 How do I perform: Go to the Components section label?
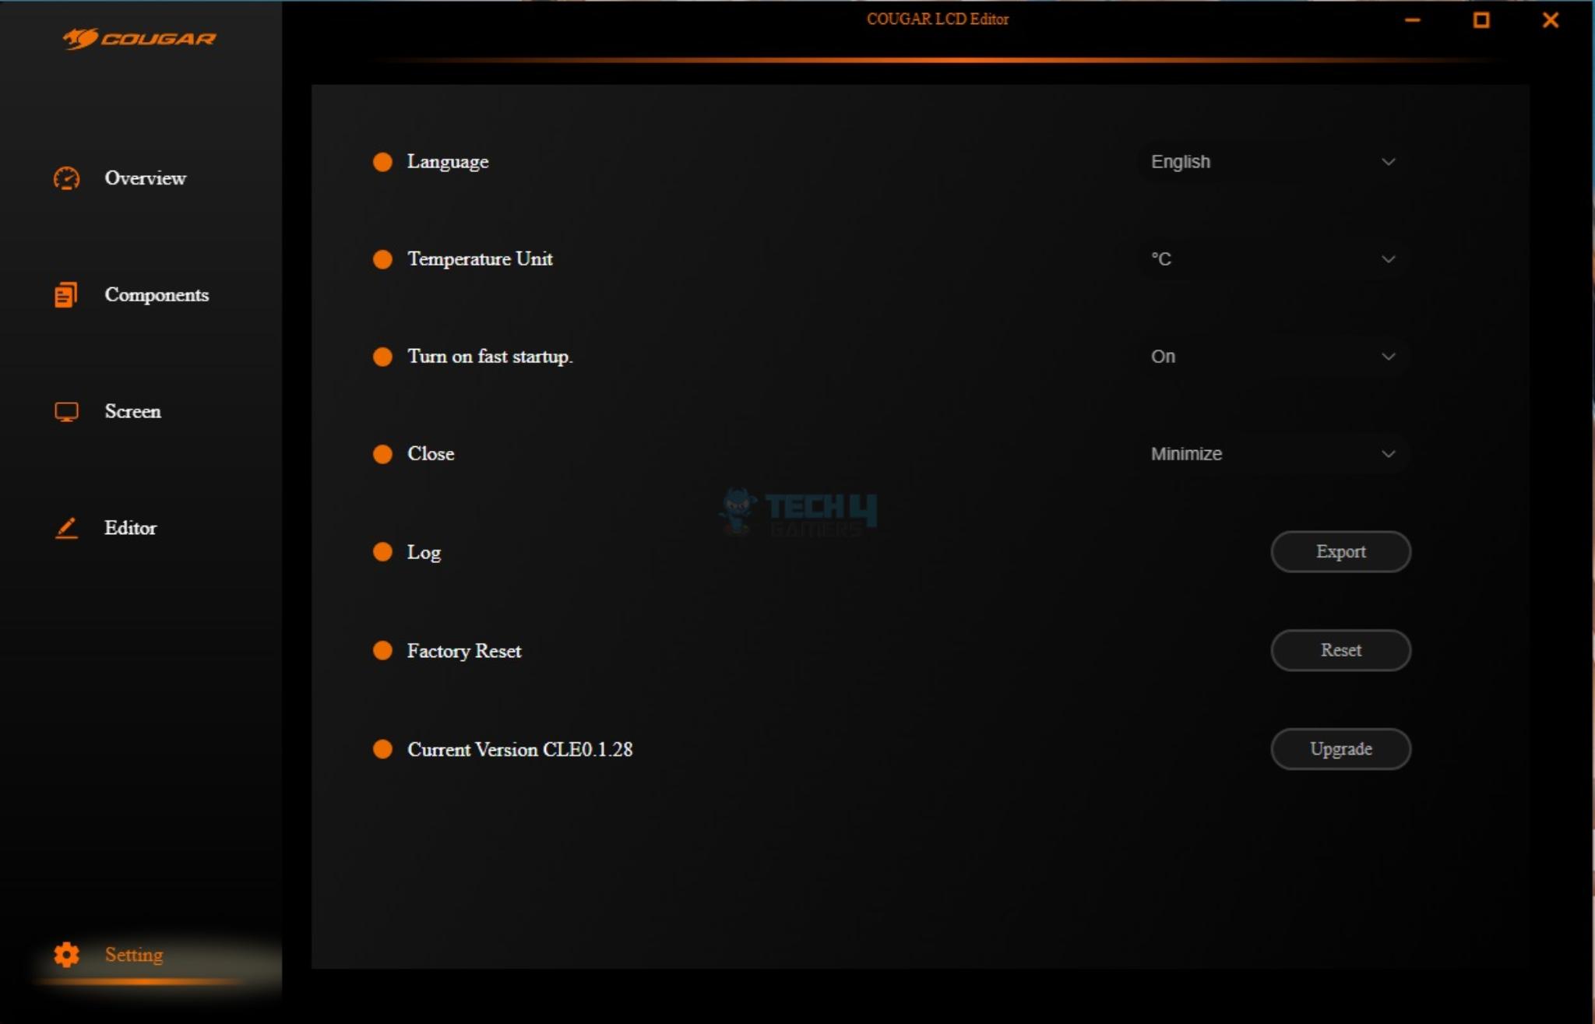point(157,295)
